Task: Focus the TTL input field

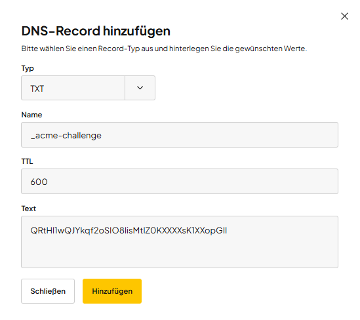Action: point(180,182)
